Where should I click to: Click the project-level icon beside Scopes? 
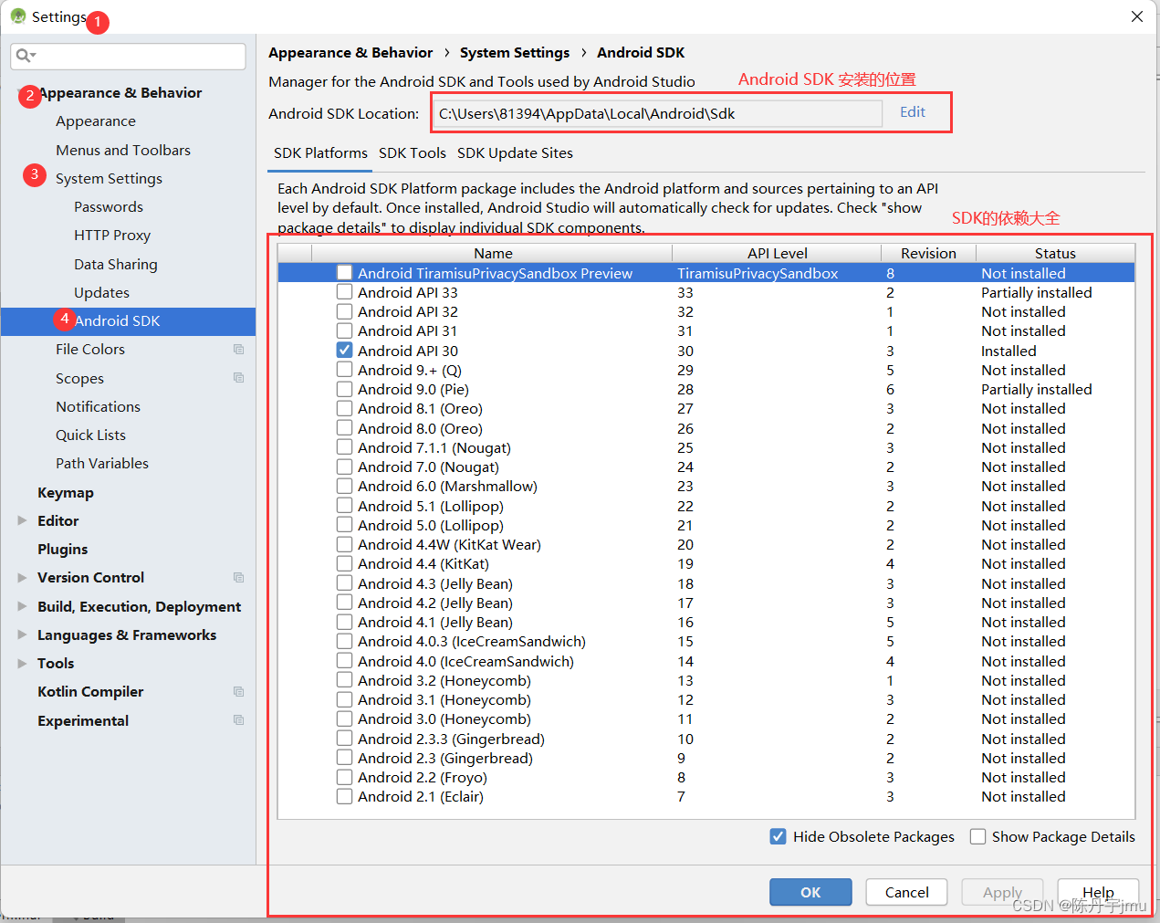click(239, 378)
